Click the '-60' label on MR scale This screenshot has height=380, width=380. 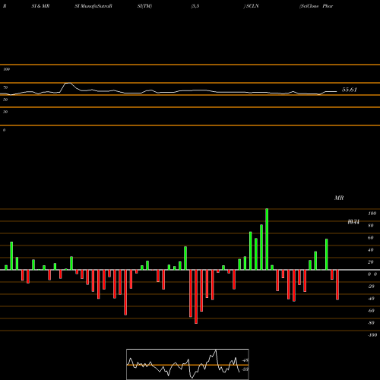(371, 311)
